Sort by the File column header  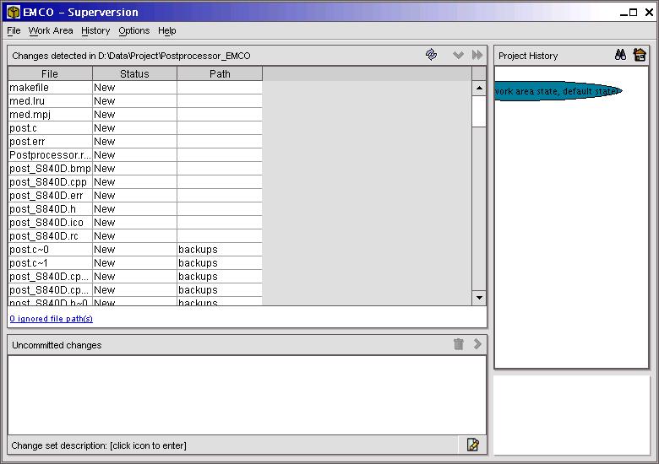pyautogui.click(x=50, y=74)
